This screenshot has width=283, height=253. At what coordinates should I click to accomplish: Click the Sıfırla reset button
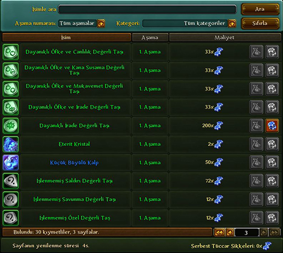(260, 23)
